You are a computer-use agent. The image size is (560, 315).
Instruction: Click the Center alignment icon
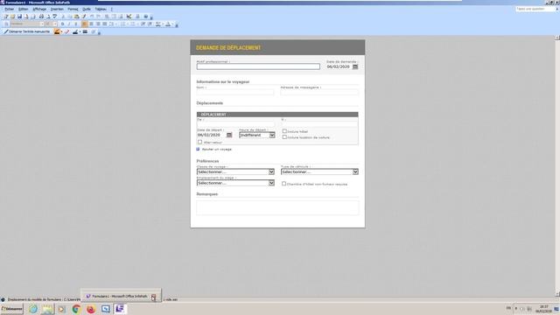[91, 24]
